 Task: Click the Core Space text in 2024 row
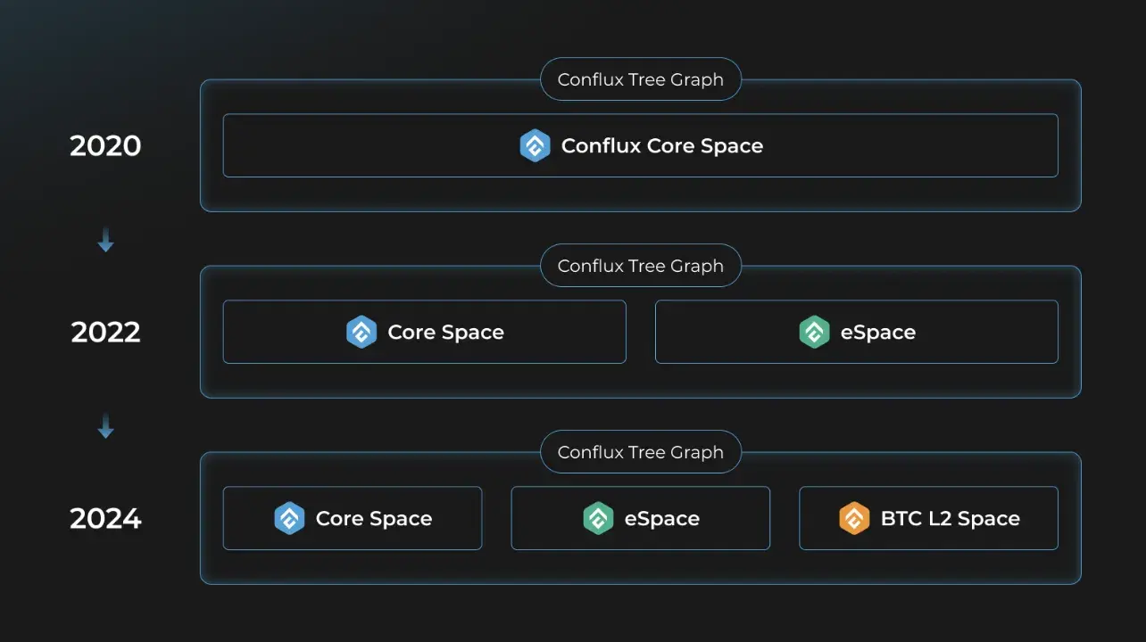[374, 519]
